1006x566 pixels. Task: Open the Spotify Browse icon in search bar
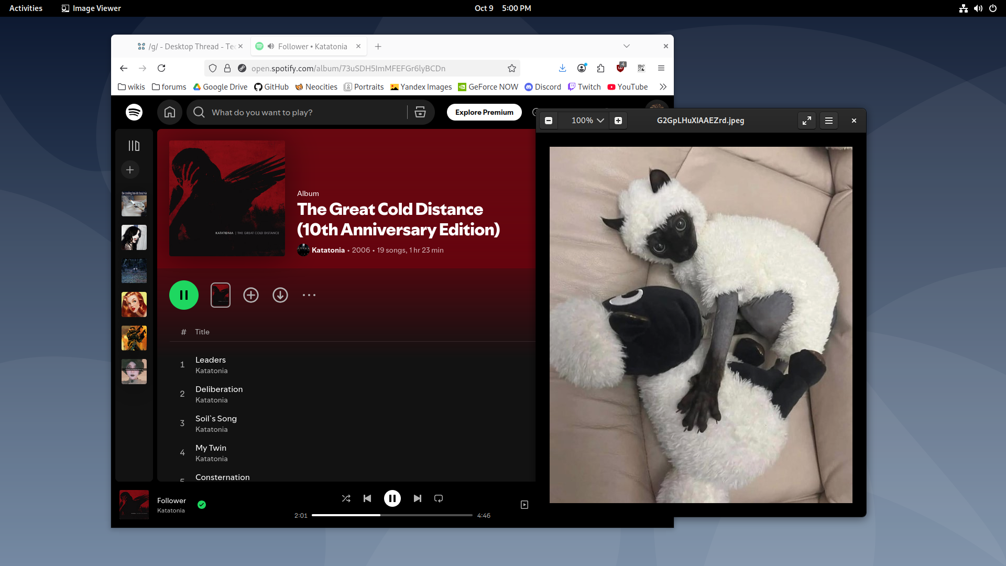420,112
